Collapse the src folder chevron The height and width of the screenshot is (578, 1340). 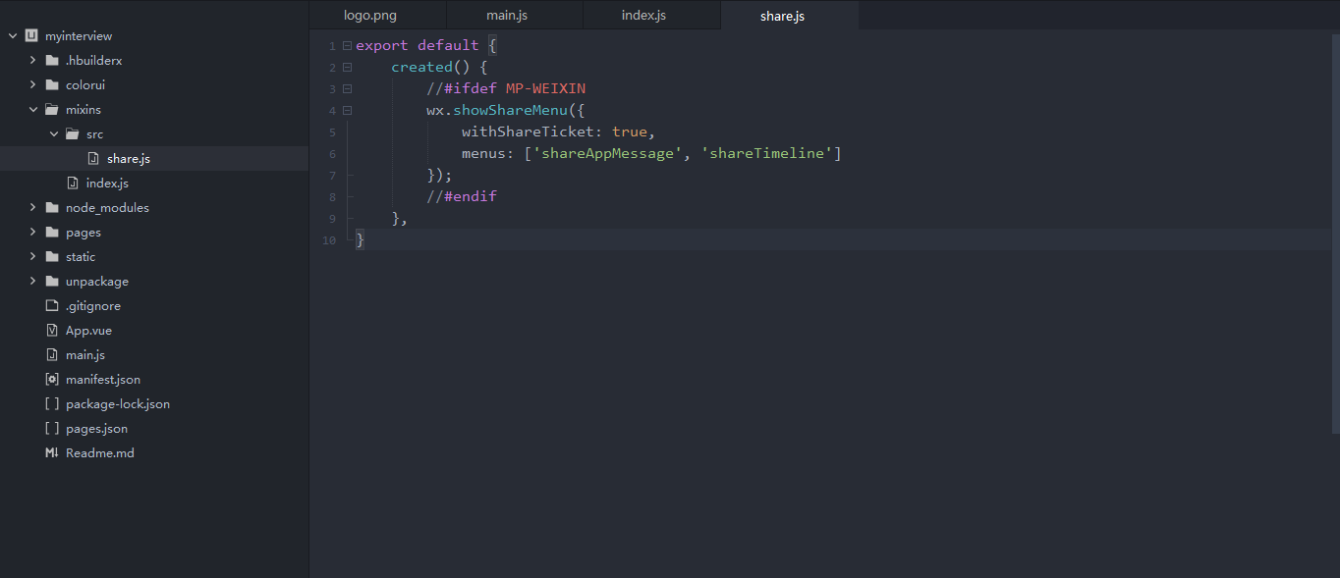[x=54, y=133]
